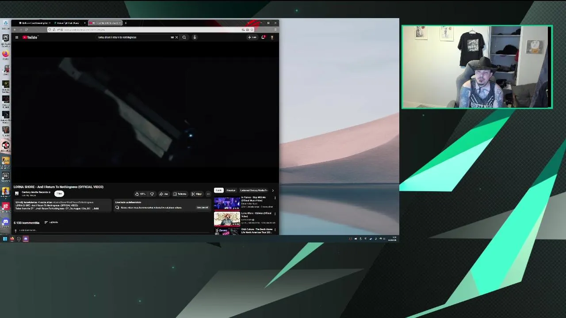Go to YouTube home via logo
Image resolution: width=566 pixels, height=318 pixels.
(x=31, y=38)
